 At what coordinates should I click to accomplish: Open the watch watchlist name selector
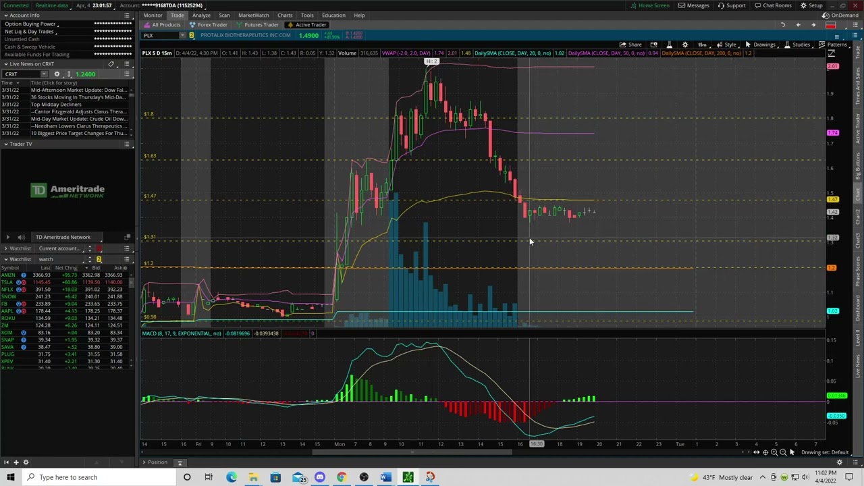pyautogui.click(x=60, y=259)
